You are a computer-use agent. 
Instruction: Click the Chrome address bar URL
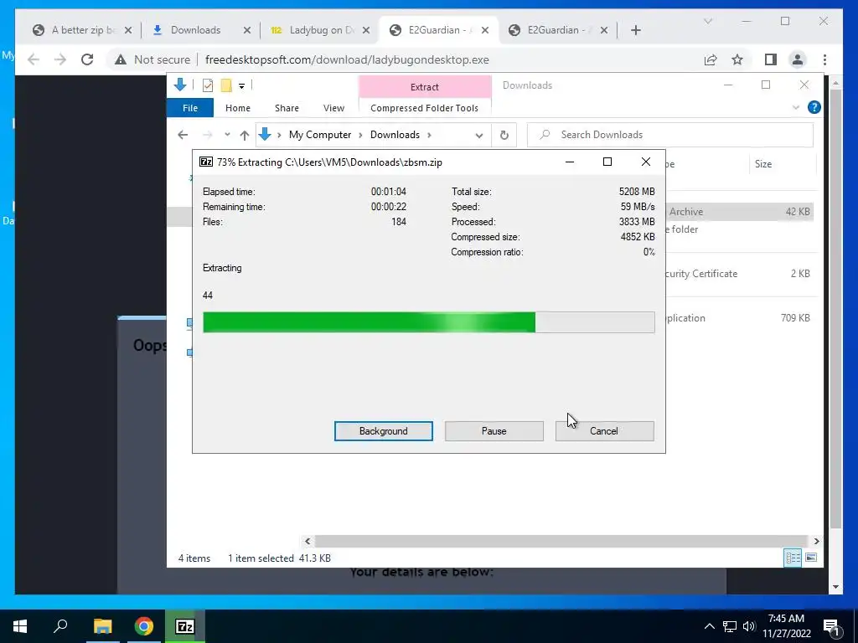click(347, 59)
